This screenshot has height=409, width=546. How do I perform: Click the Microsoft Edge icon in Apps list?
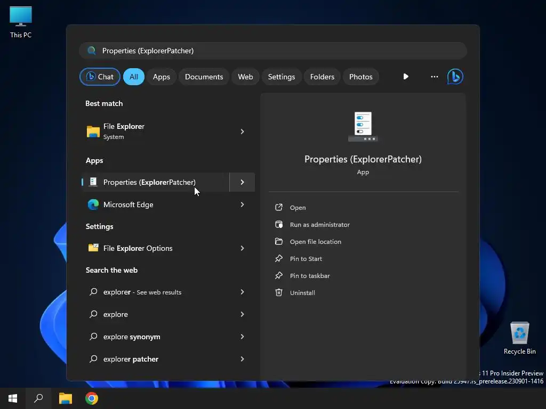coord(93,204)
